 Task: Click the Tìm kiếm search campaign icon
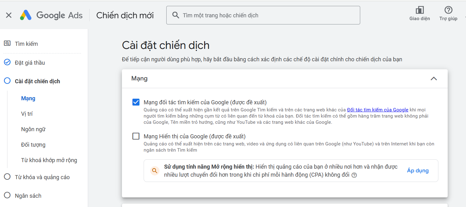[x=7, y=44]
